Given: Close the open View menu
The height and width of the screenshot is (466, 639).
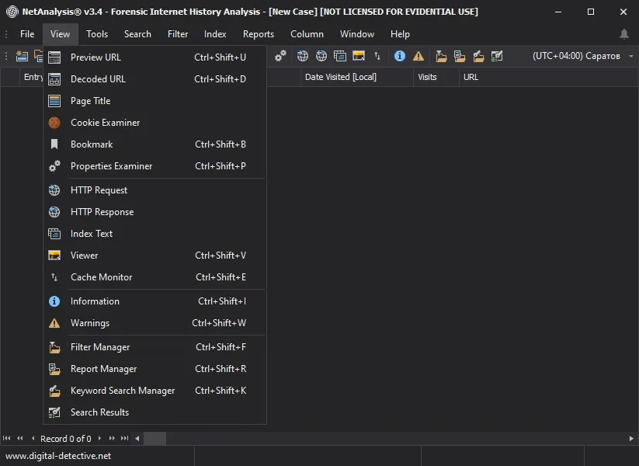Looking at the screenshot, I should [60, 34].
